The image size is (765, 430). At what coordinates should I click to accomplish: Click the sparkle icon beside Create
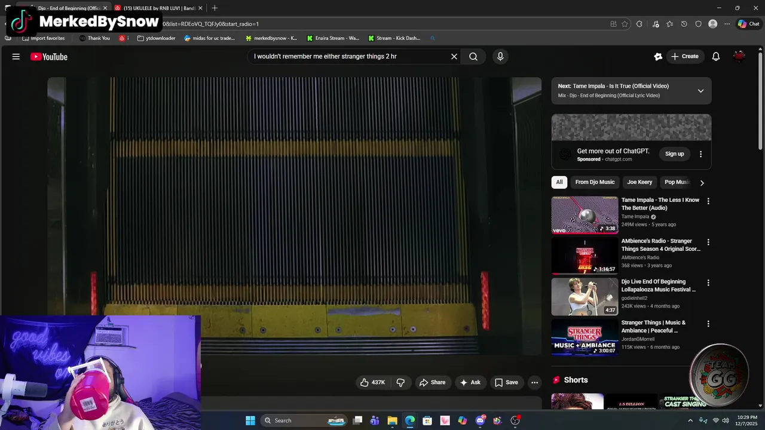point(658,57)
